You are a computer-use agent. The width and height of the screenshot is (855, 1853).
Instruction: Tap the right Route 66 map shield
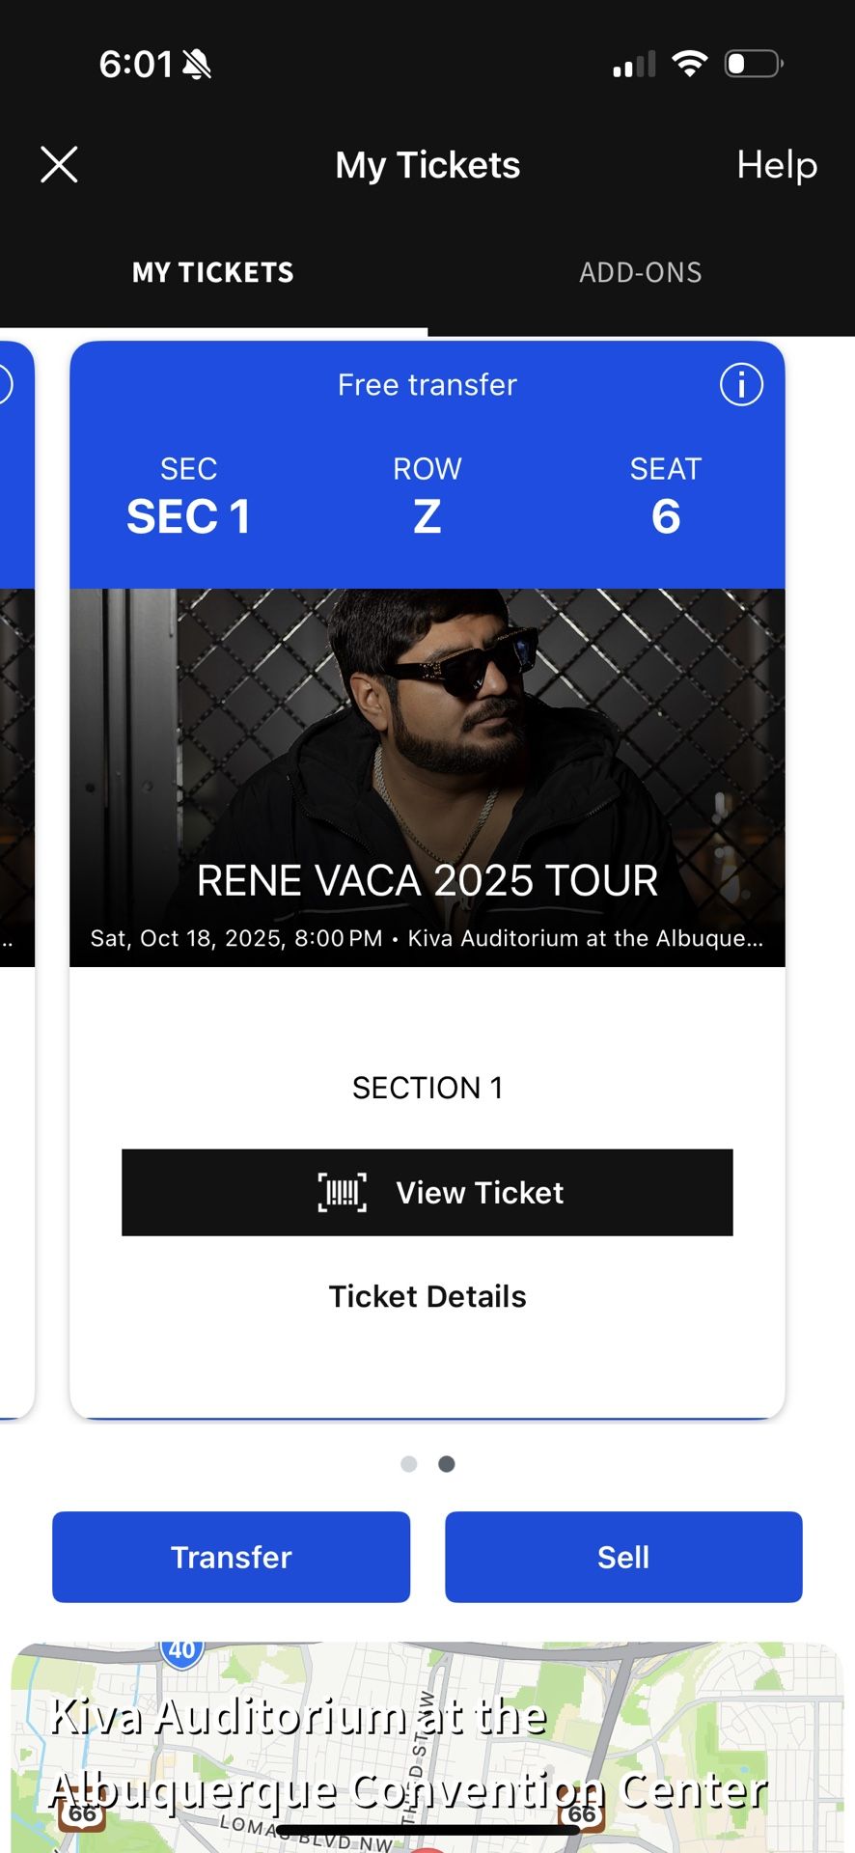(x=582, y=1814)
